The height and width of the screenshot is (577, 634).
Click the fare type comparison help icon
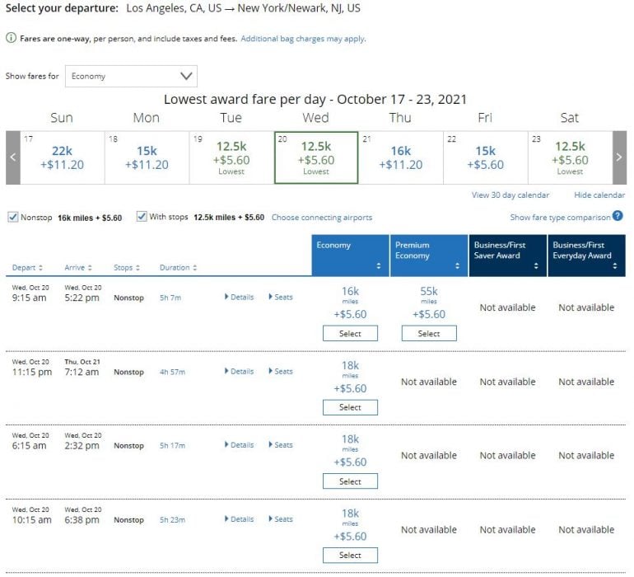(x=618, y=217)
